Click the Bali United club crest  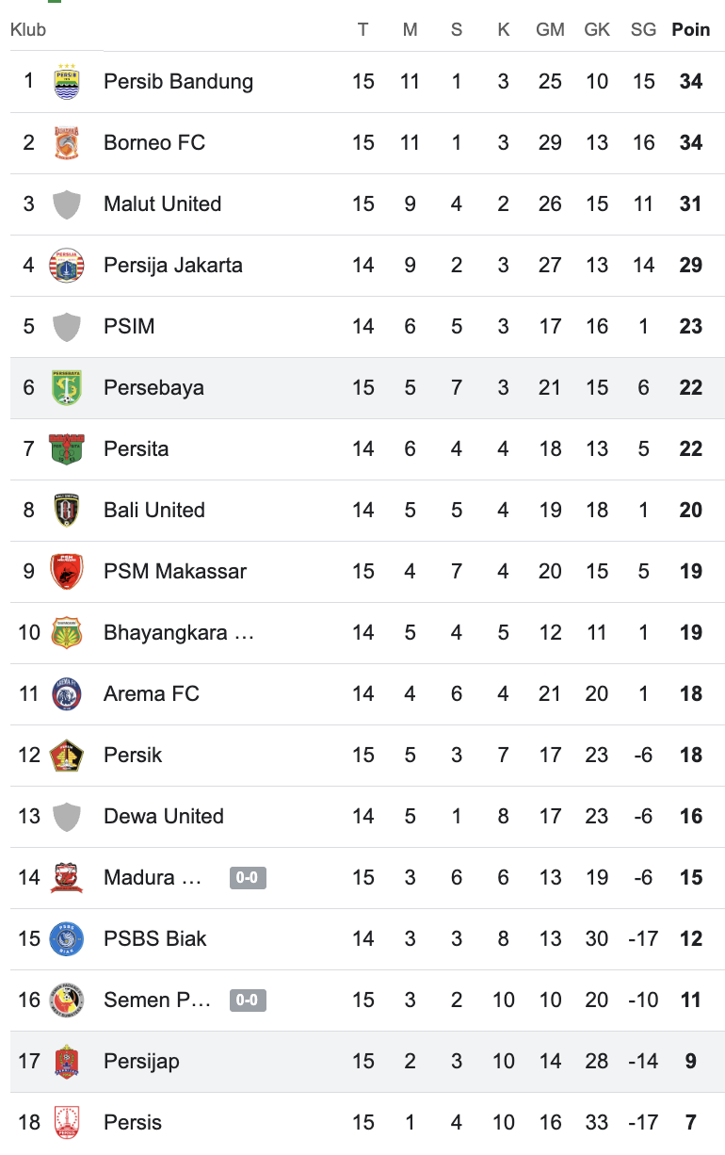pyautogui.click(x=67, y=511)
